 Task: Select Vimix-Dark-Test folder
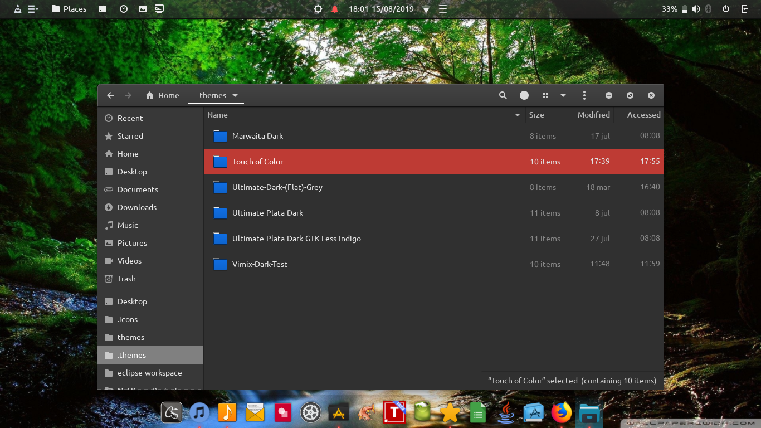(434, 264)
